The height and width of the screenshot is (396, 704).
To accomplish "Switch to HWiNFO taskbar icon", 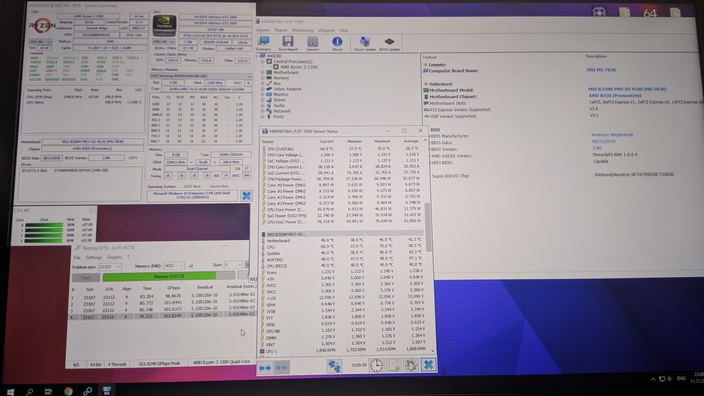I will (107, 392).
